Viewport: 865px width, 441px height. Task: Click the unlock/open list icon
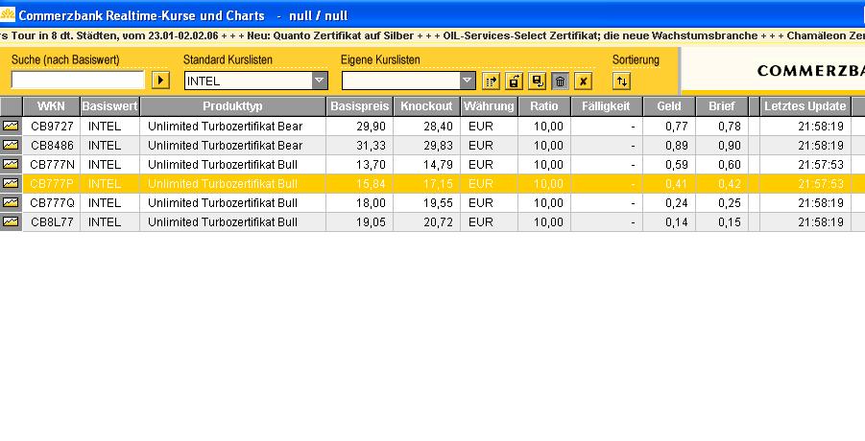coord(514,81)
